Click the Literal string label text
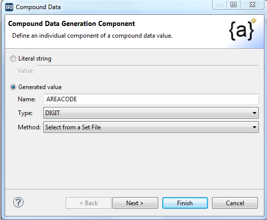 coord(35,59)
